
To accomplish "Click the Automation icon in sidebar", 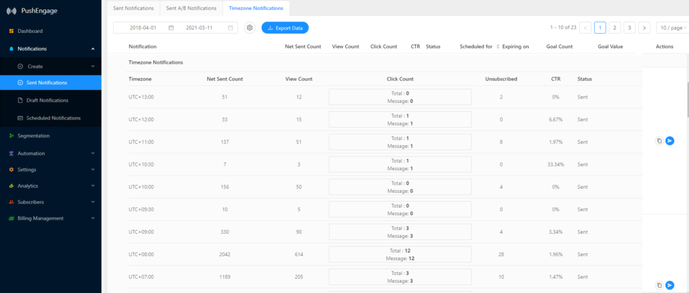I will pyautogui.click(x=11, y=153).
